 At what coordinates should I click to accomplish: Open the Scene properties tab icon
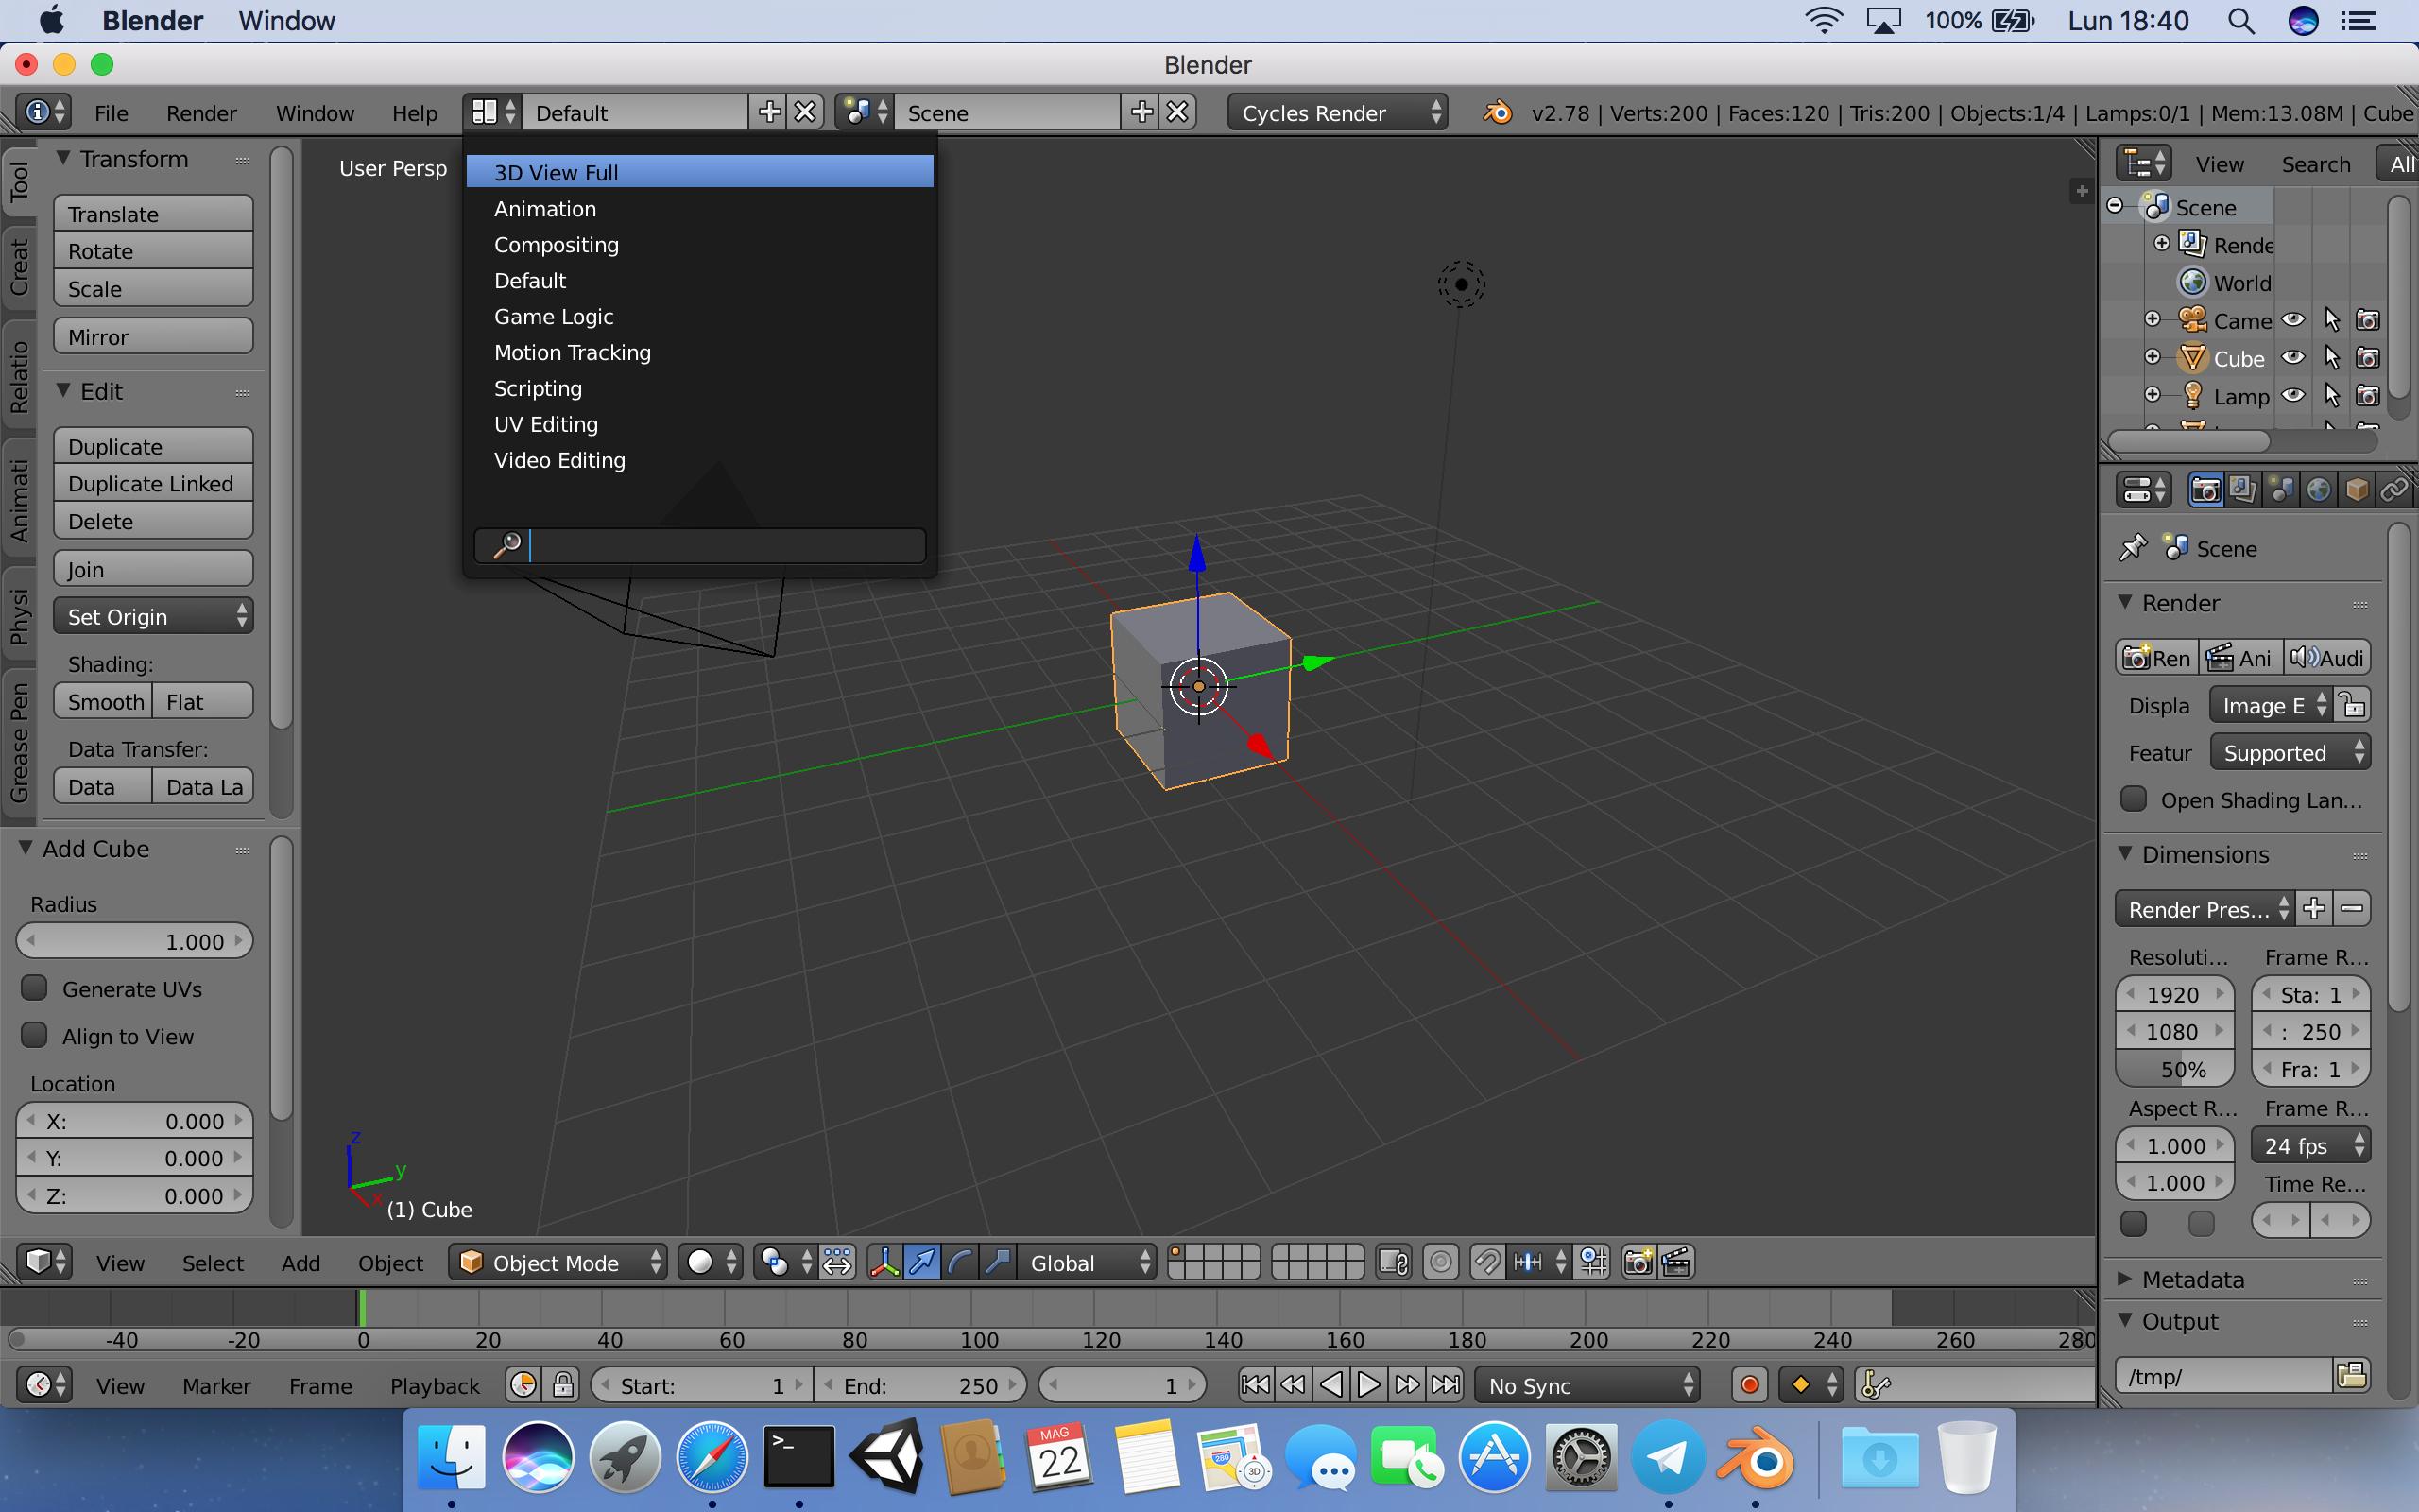coord(2281,489)
